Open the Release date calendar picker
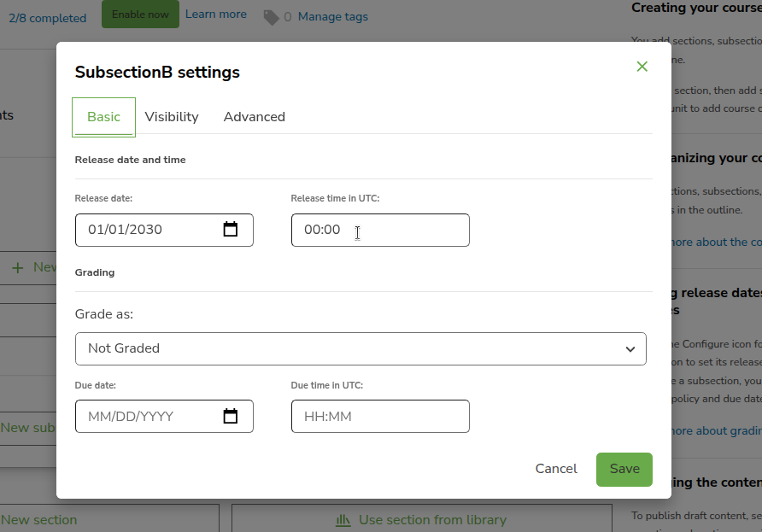The width and height of the screenshot is (762, 532). (231, 229)
